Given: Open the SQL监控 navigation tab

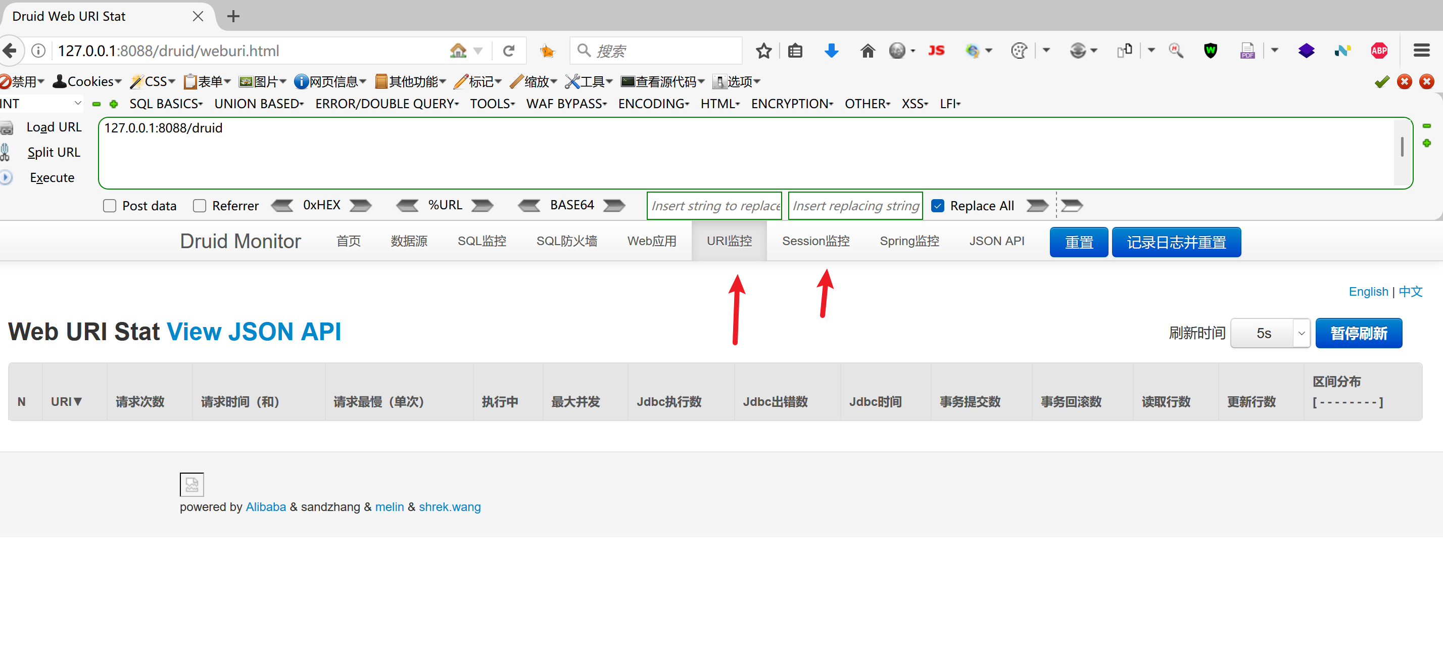Looking at the screenshot, I should click(x=482, y=241).
